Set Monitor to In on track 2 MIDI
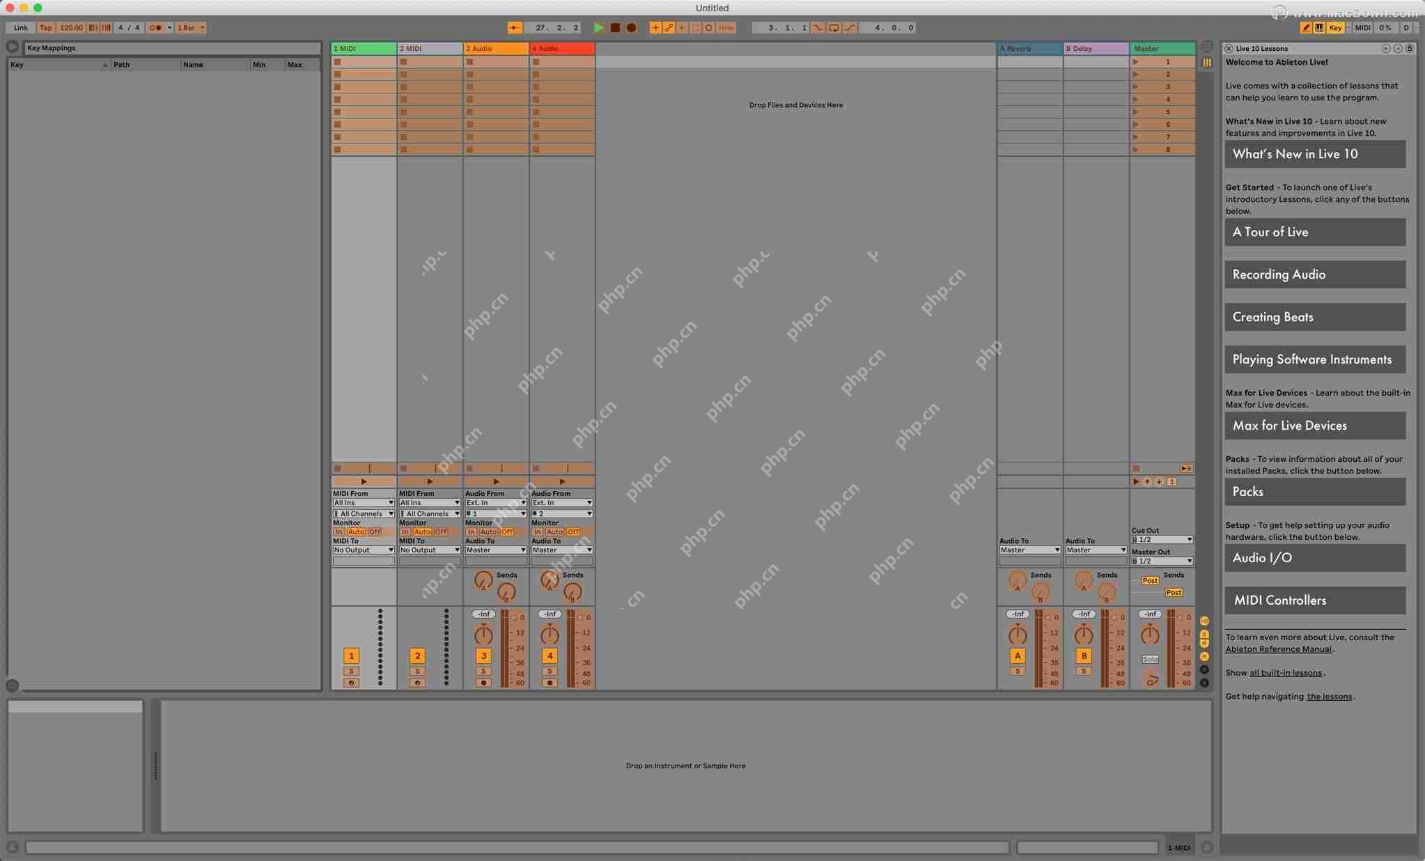1425x861 pixels. coord(405,531)
